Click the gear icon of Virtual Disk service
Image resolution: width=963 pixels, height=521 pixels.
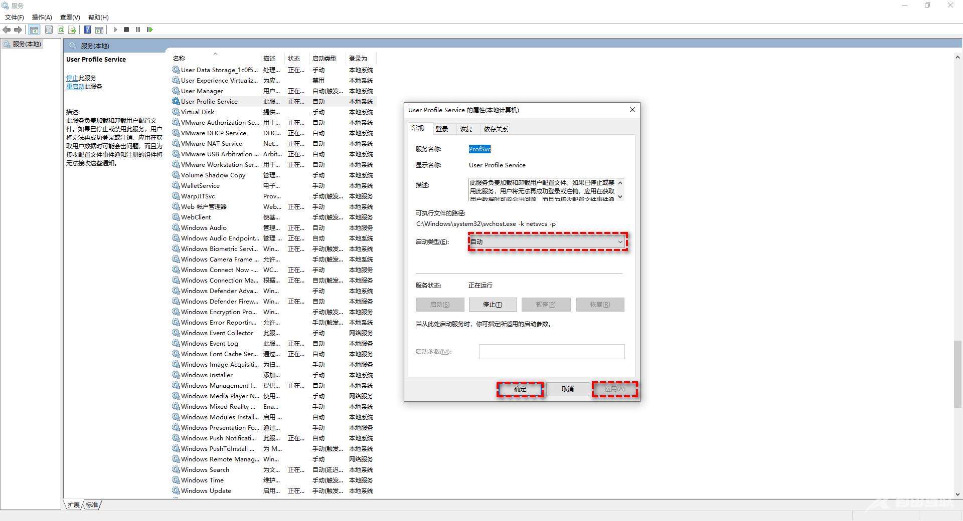pos(176,112)
